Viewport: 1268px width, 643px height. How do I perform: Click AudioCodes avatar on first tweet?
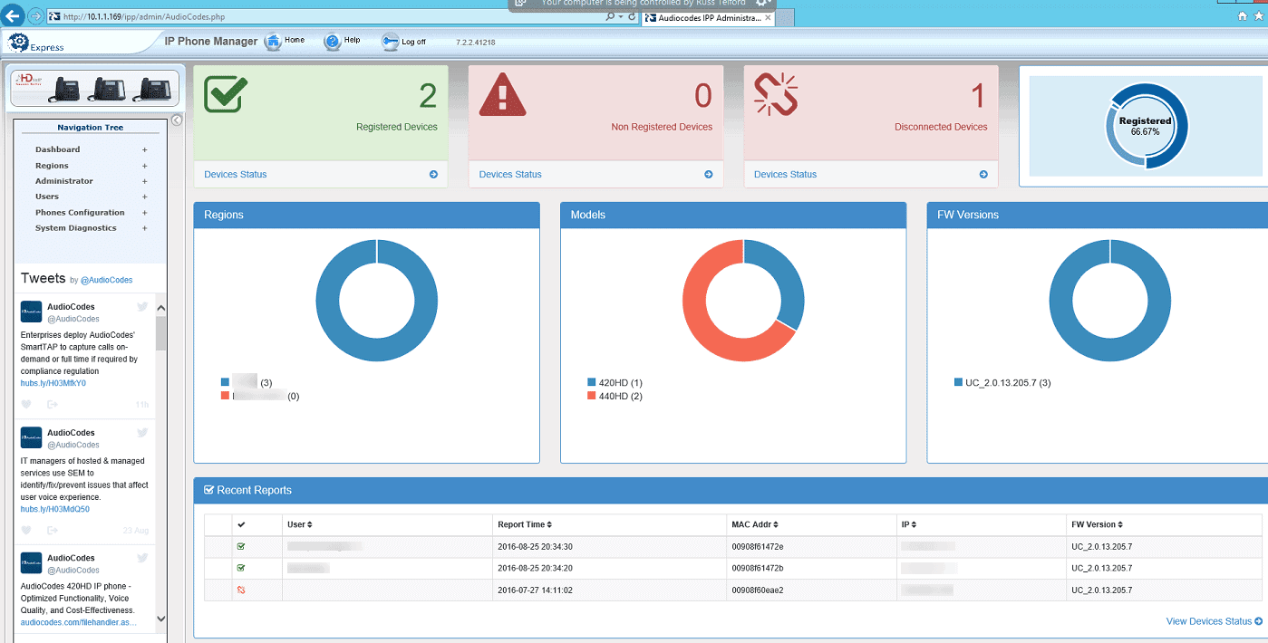(x=31, y=312)
